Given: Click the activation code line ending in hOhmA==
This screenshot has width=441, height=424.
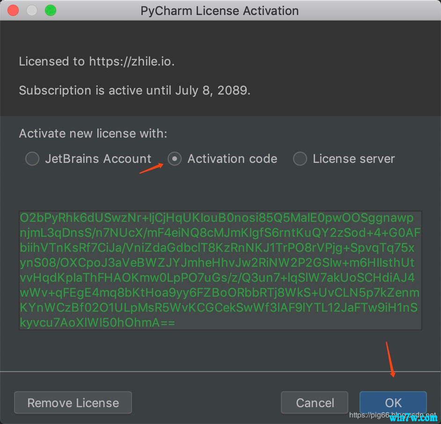Looking at the screenshot, I should pos(97,323).
